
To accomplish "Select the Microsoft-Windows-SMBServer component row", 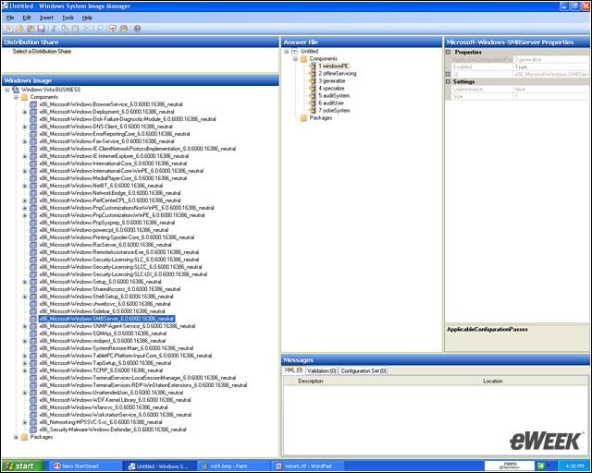I will click(x=106, y=319).
